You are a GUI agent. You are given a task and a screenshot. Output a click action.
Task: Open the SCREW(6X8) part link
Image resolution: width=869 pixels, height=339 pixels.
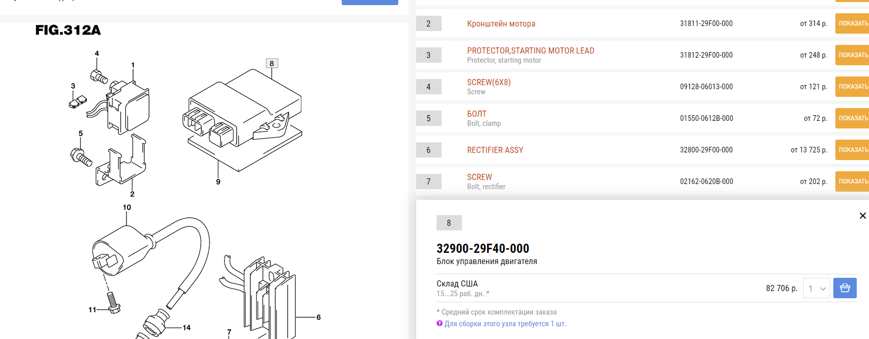click(489, 82)
